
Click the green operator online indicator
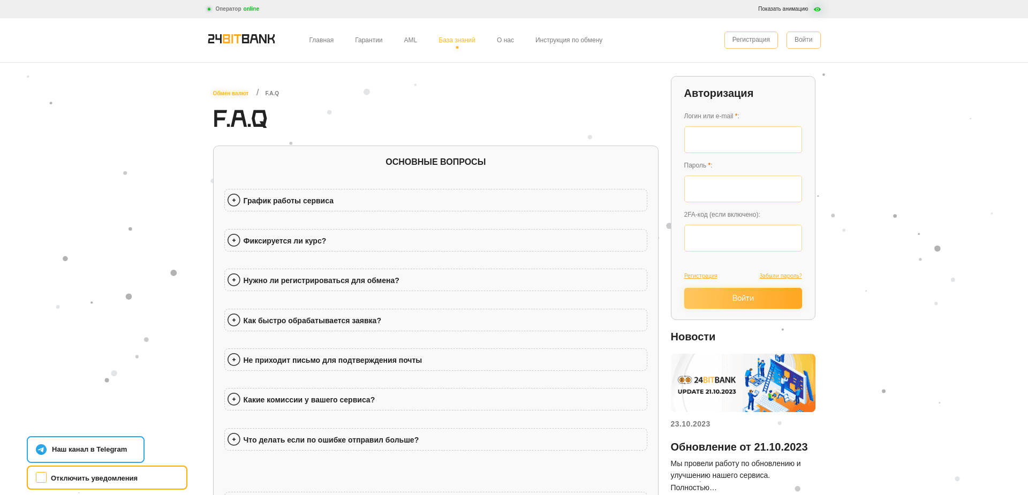[209, 9]
